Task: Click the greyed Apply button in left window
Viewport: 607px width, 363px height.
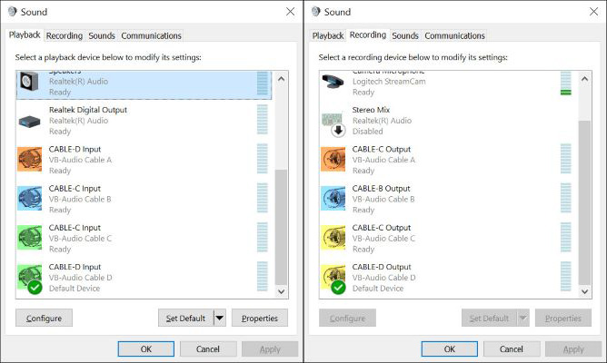Action: tap(270, 349)
